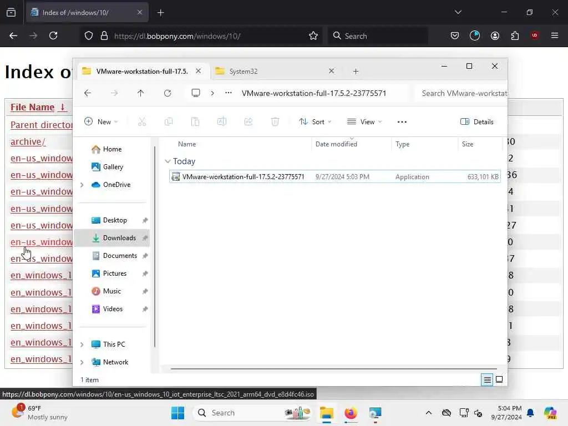Open uBlock Origin extension icon

pos(535,35)
